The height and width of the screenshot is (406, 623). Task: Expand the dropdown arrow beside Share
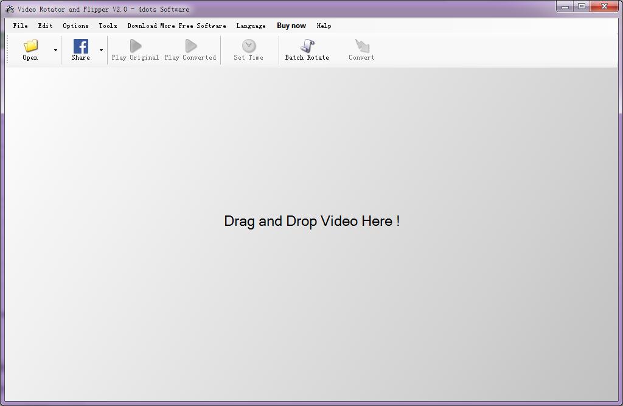point(101,50)
